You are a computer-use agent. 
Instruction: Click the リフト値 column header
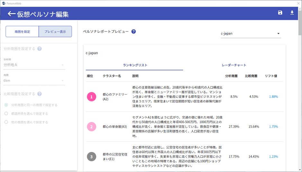coord(271,76)
